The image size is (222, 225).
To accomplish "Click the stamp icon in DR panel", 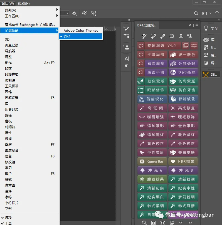I will tap(181, 36).
